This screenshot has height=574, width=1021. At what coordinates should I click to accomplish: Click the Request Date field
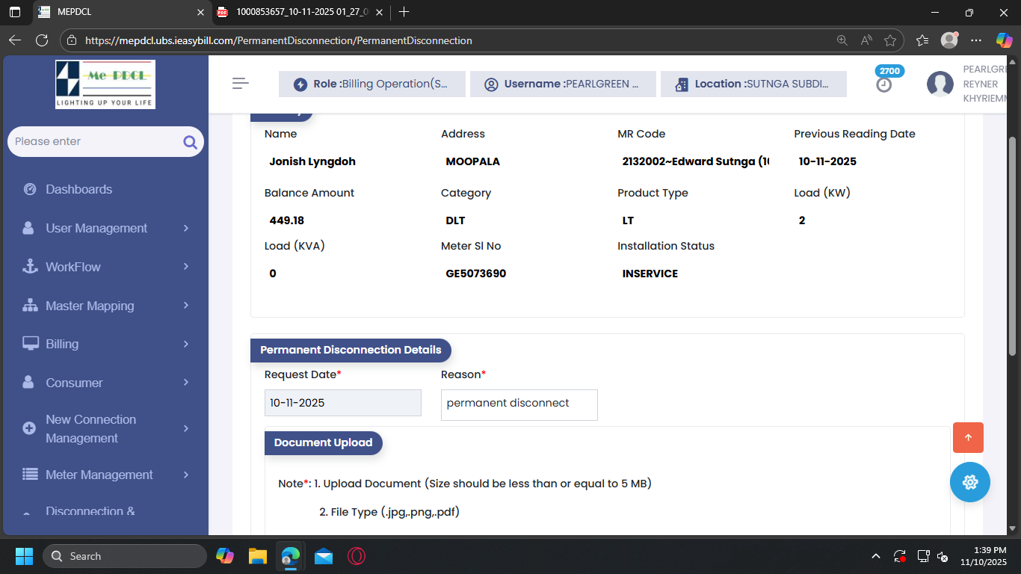click(x=343, y=403)
